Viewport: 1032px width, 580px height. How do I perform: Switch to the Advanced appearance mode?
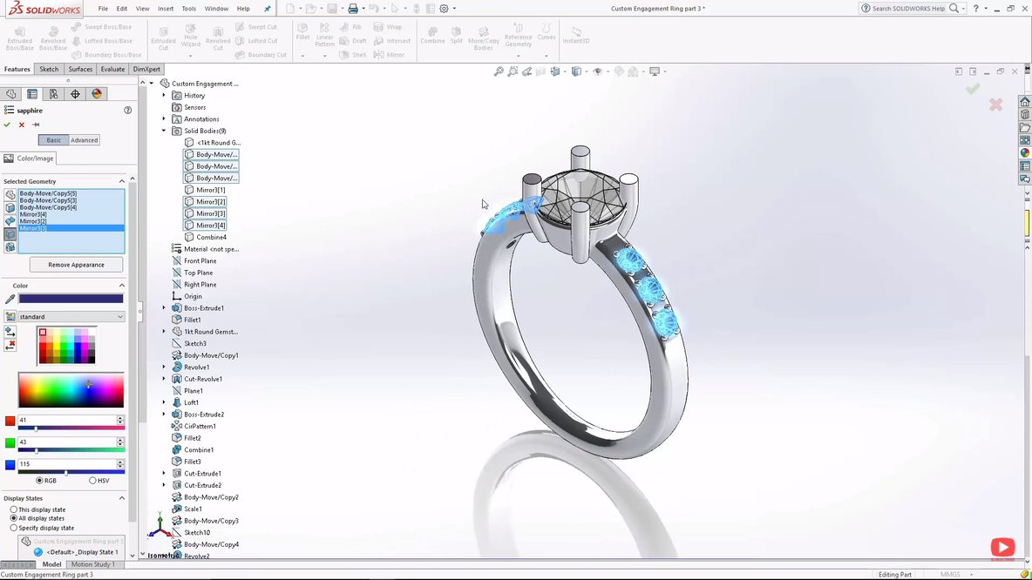tap(84, 139)
